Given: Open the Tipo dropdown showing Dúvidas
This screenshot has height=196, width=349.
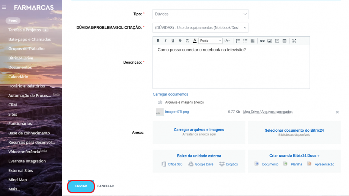Looking at the screenshot, I should click(x=200, y=14).
